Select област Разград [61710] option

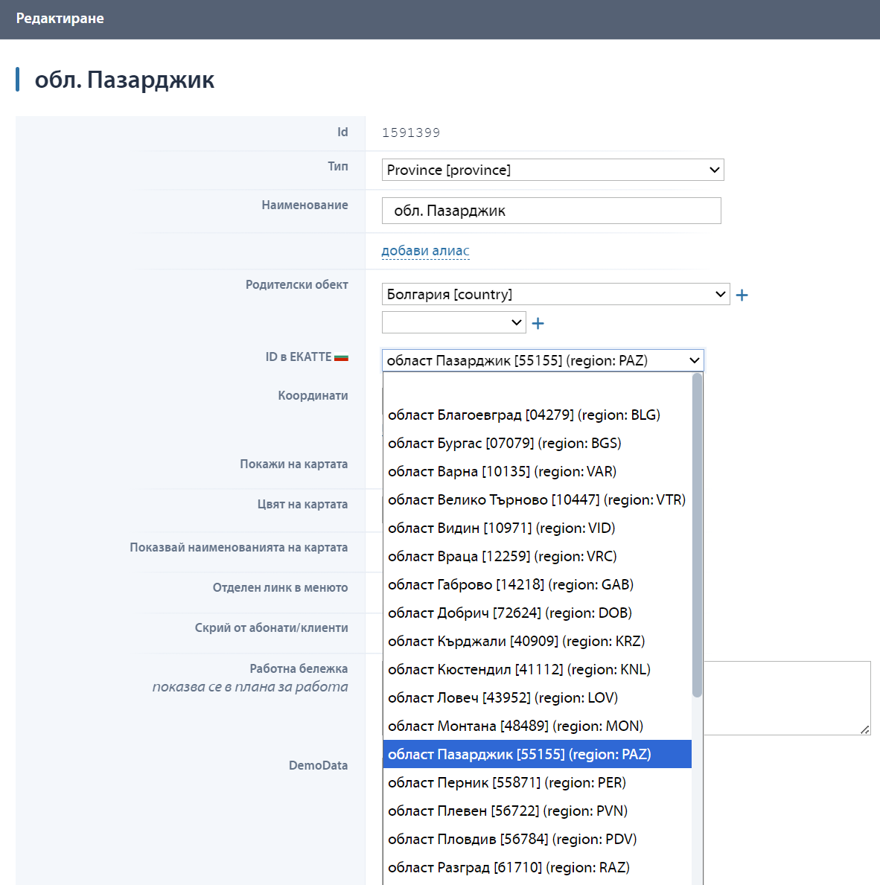(537, 867)
